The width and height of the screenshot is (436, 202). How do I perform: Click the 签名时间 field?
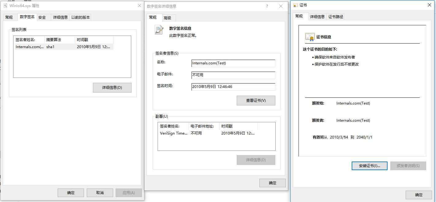point(233,87)
